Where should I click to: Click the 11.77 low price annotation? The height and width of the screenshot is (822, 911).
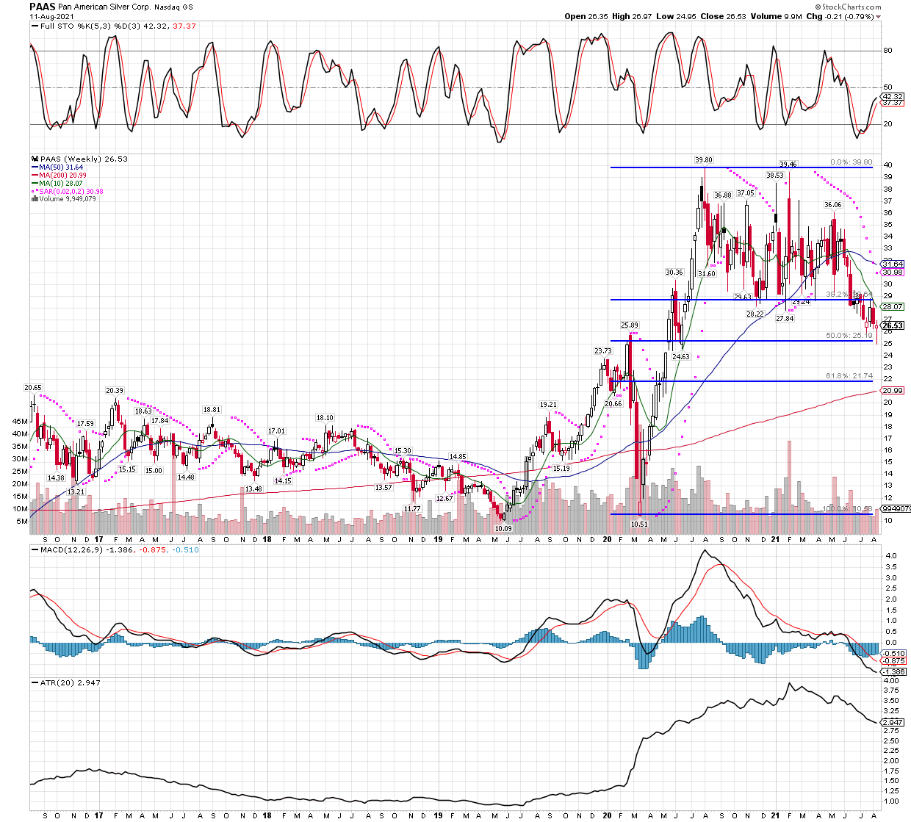click(x=413, y=508)
